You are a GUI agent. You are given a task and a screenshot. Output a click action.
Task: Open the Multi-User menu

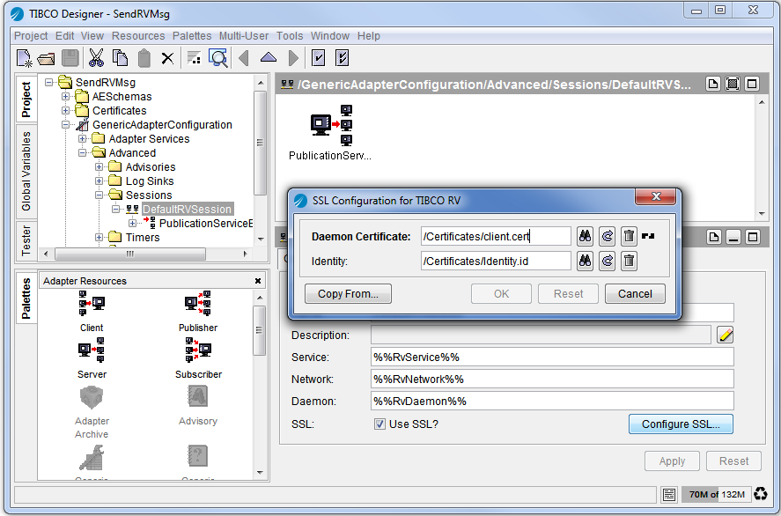coord(244,36)
